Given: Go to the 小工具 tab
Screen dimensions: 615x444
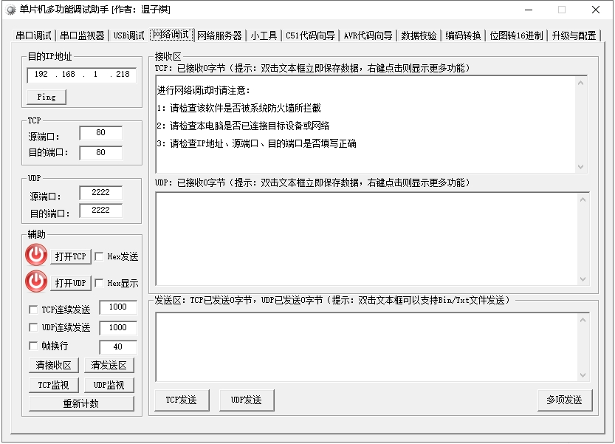Looking at the screenshot, I should [264, 35].
